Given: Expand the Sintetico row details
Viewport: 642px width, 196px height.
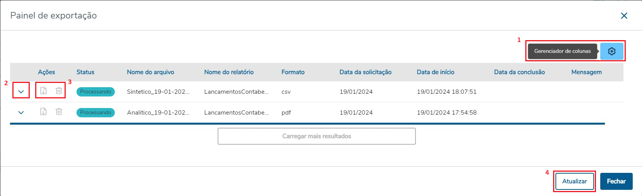Looking at the screenshot, I should [21, 92].
